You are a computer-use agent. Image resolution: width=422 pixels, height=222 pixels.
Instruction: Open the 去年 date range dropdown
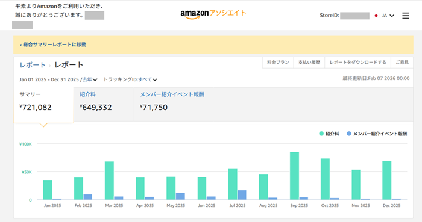[90, 79]
